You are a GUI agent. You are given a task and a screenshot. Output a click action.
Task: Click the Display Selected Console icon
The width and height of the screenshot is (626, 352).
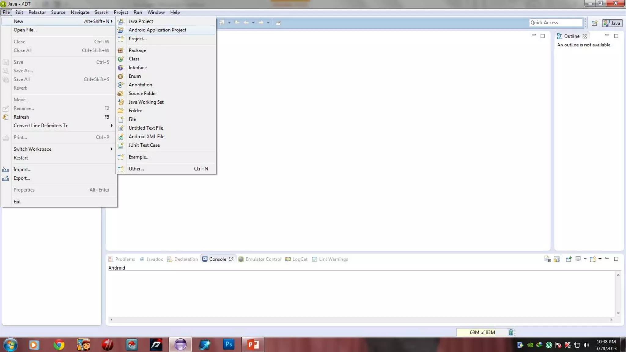578,259
